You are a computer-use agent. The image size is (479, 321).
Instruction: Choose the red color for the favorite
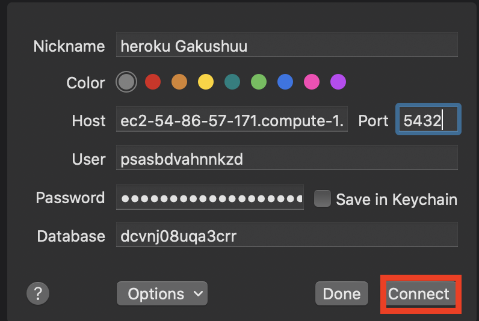tap(153, 82)
